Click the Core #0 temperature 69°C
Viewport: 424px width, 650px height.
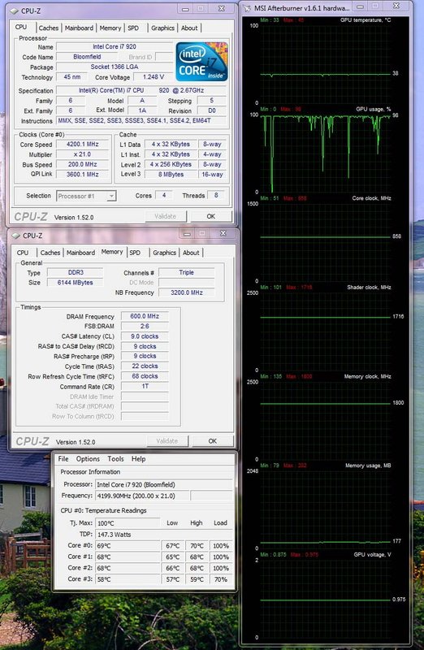pos(128,545)
